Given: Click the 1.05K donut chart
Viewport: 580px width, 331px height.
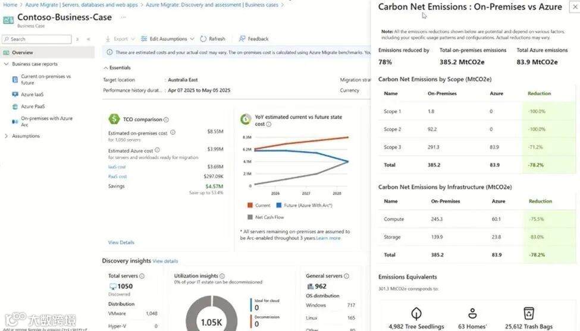Looking at the screenshot, I should tap(211, 313).
